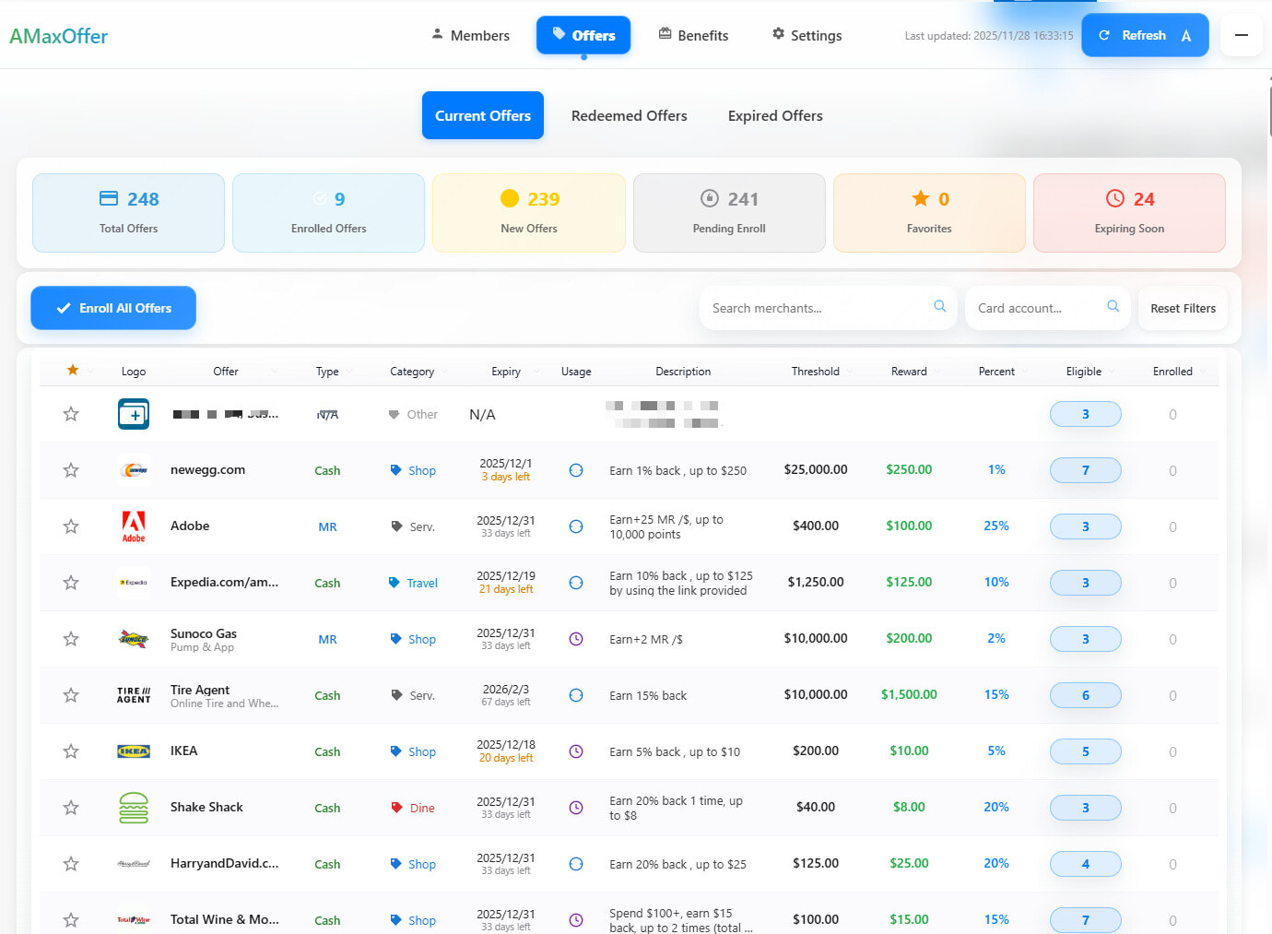The image size is (1272, 934).
Task: Open the Expiring Soon stat card
Action: (1129, 213)
